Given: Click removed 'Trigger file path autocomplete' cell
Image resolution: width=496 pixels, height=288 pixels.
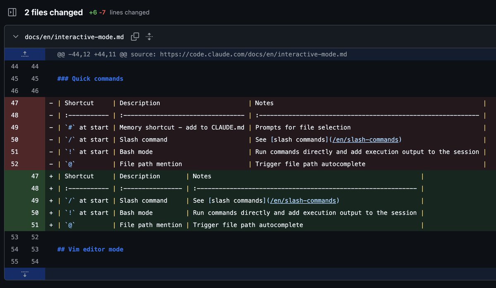Looking at the screenshot, I should 310,164.
